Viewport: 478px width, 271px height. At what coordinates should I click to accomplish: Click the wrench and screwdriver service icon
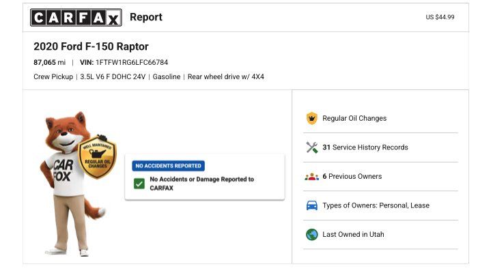tap(311, 147)
